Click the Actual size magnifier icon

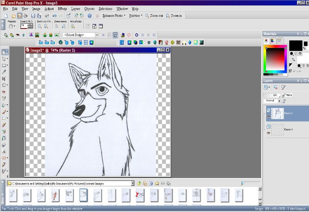tap(73, 26)
